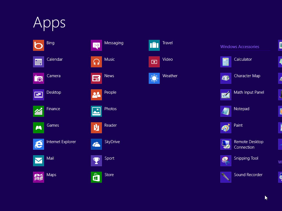Open the Weather sun icon
The width and height of the screenshot is (282, 211).
click(154, 78)
